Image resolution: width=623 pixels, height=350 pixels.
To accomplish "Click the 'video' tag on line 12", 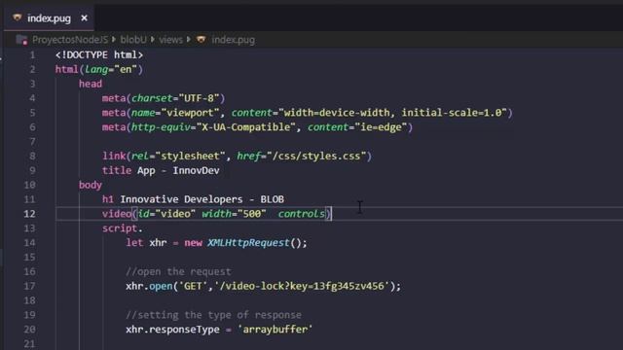I will point(117,214).
